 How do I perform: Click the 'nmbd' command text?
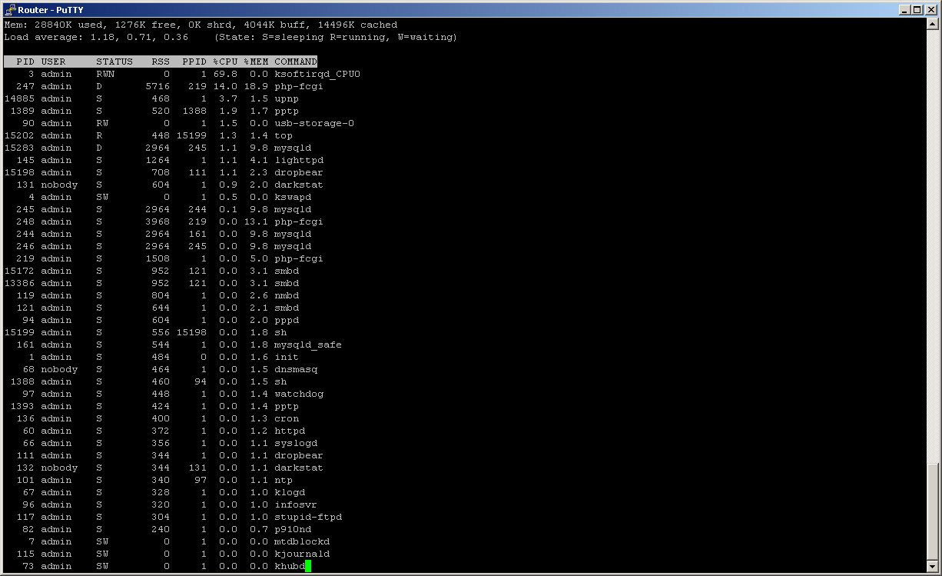[x=287, y=295]
